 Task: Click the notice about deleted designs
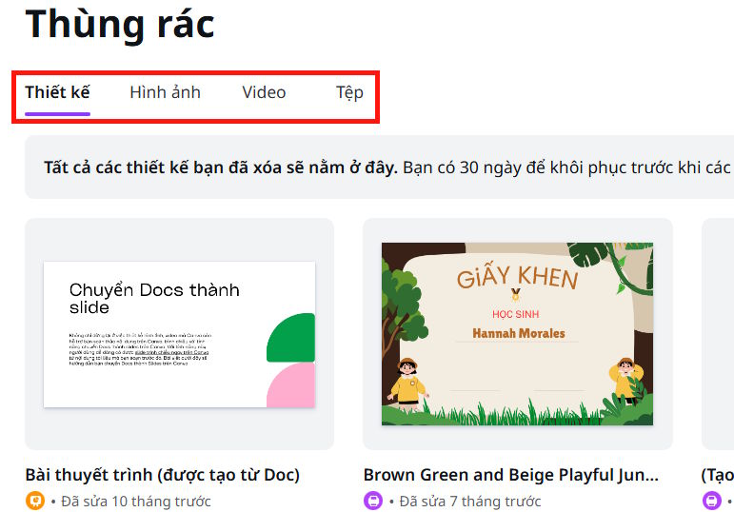379,167
